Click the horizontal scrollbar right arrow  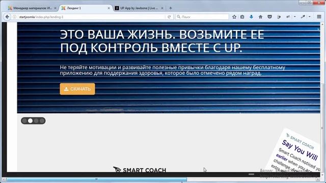(318, 179)
